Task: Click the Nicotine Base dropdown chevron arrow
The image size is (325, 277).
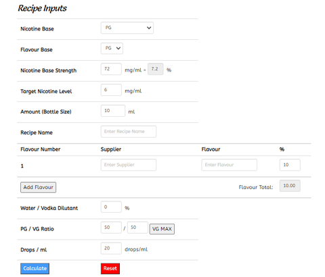Action: click(x=149, y=28)
